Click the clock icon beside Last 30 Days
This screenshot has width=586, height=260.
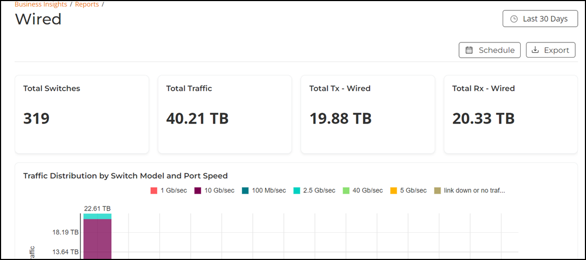514,19
